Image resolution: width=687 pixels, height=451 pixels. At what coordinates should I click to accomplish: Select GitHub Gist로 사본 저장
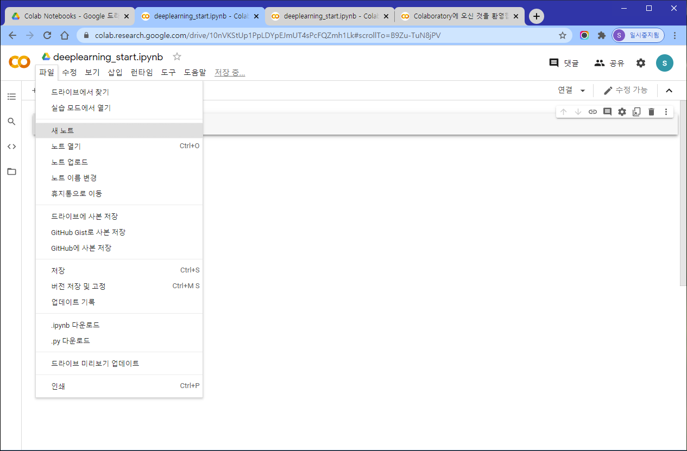pyautogui.click(x=119, y=232)
